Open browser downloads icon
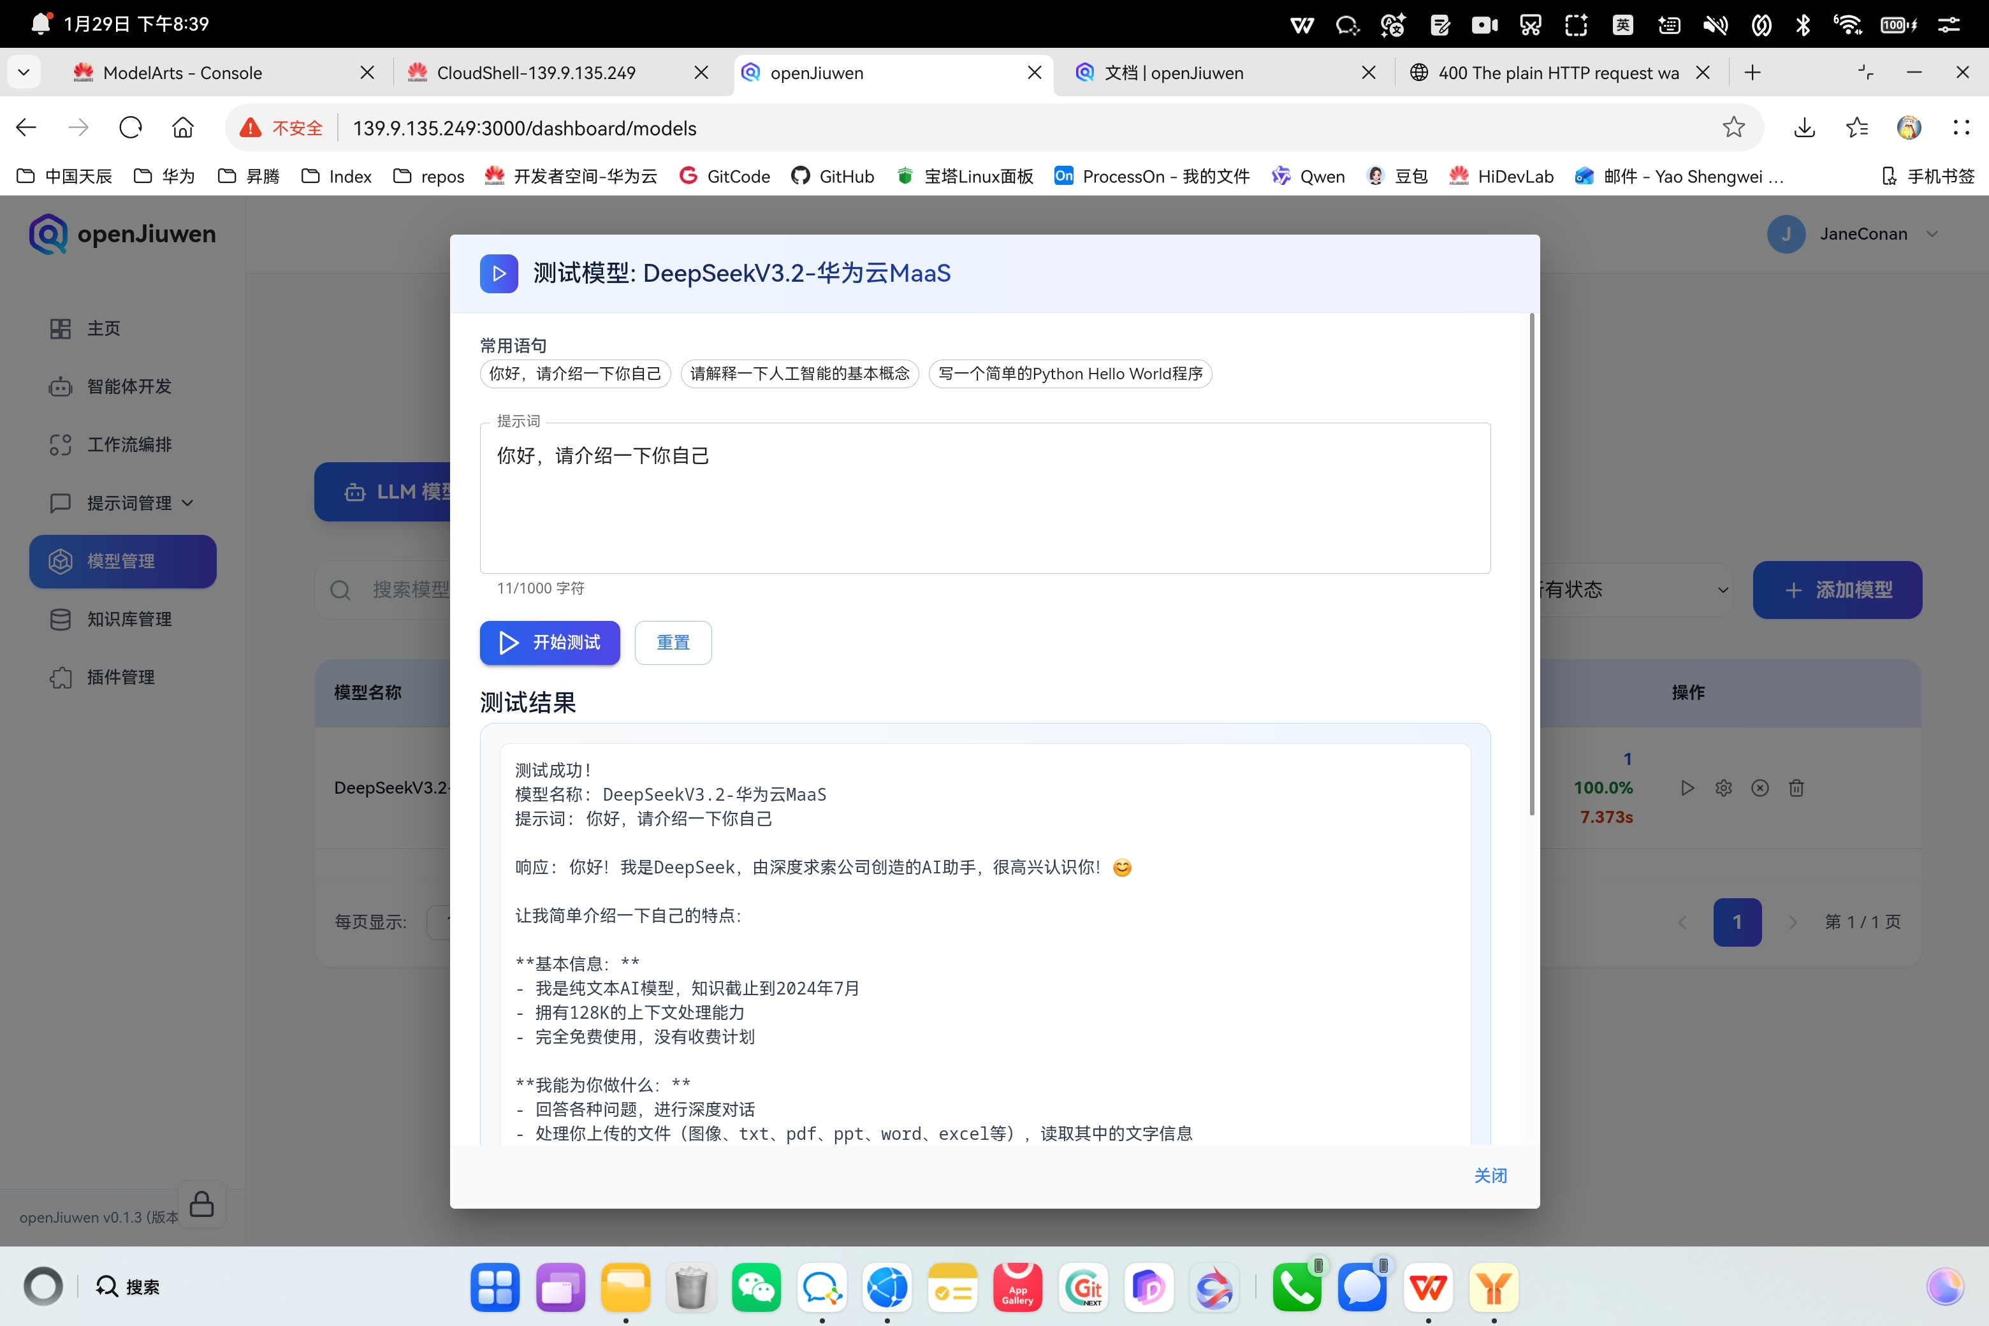 [1803, 127]
